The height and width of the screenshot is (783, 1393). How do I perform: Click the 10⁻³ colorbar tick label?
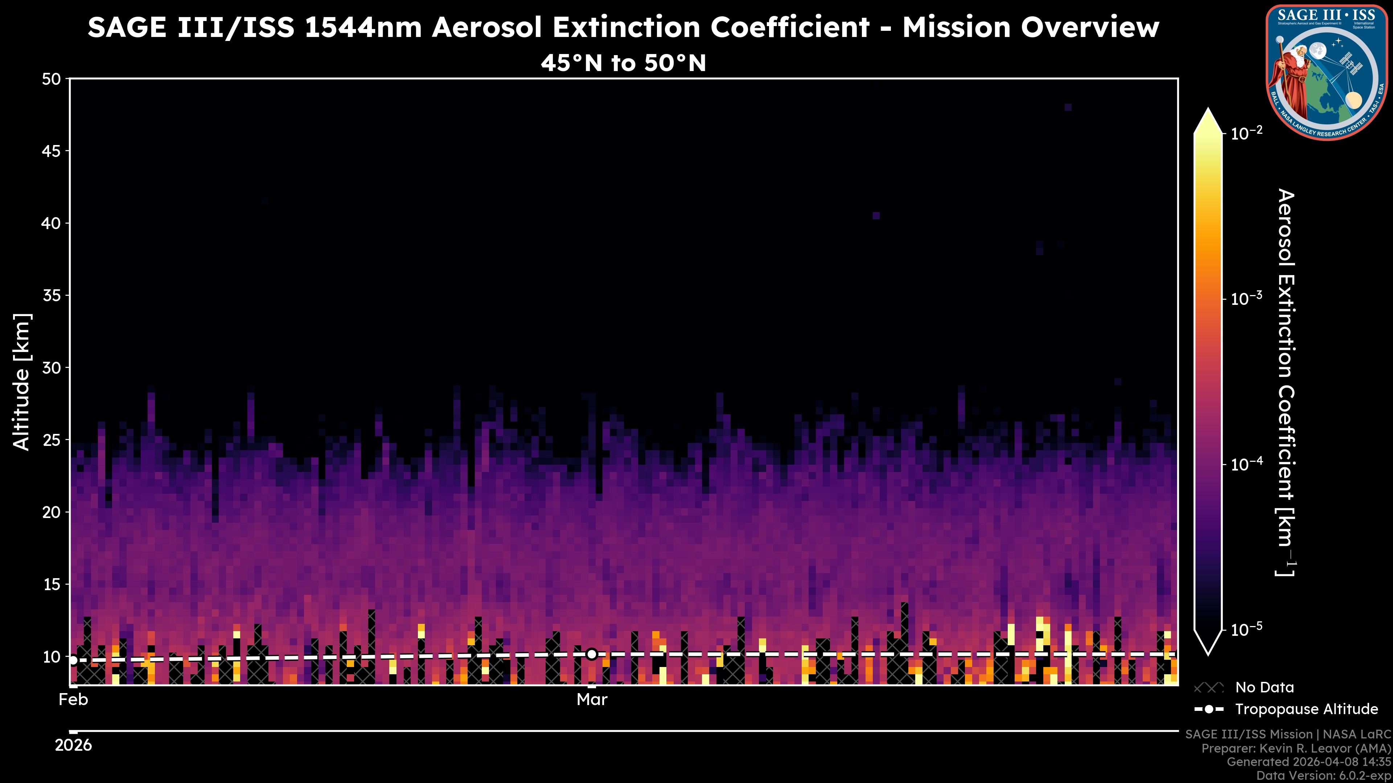point(1246,298)
